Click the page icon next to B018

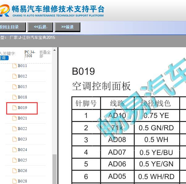point(15,97)
